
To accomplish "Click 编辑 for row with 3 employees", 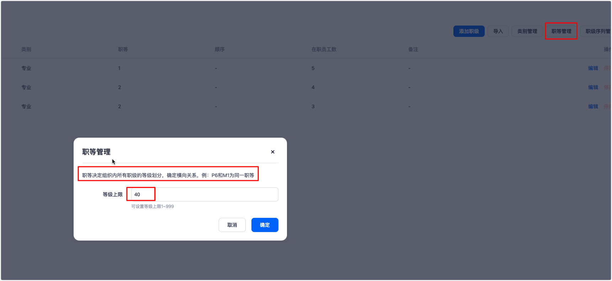I will coord(593,106).
